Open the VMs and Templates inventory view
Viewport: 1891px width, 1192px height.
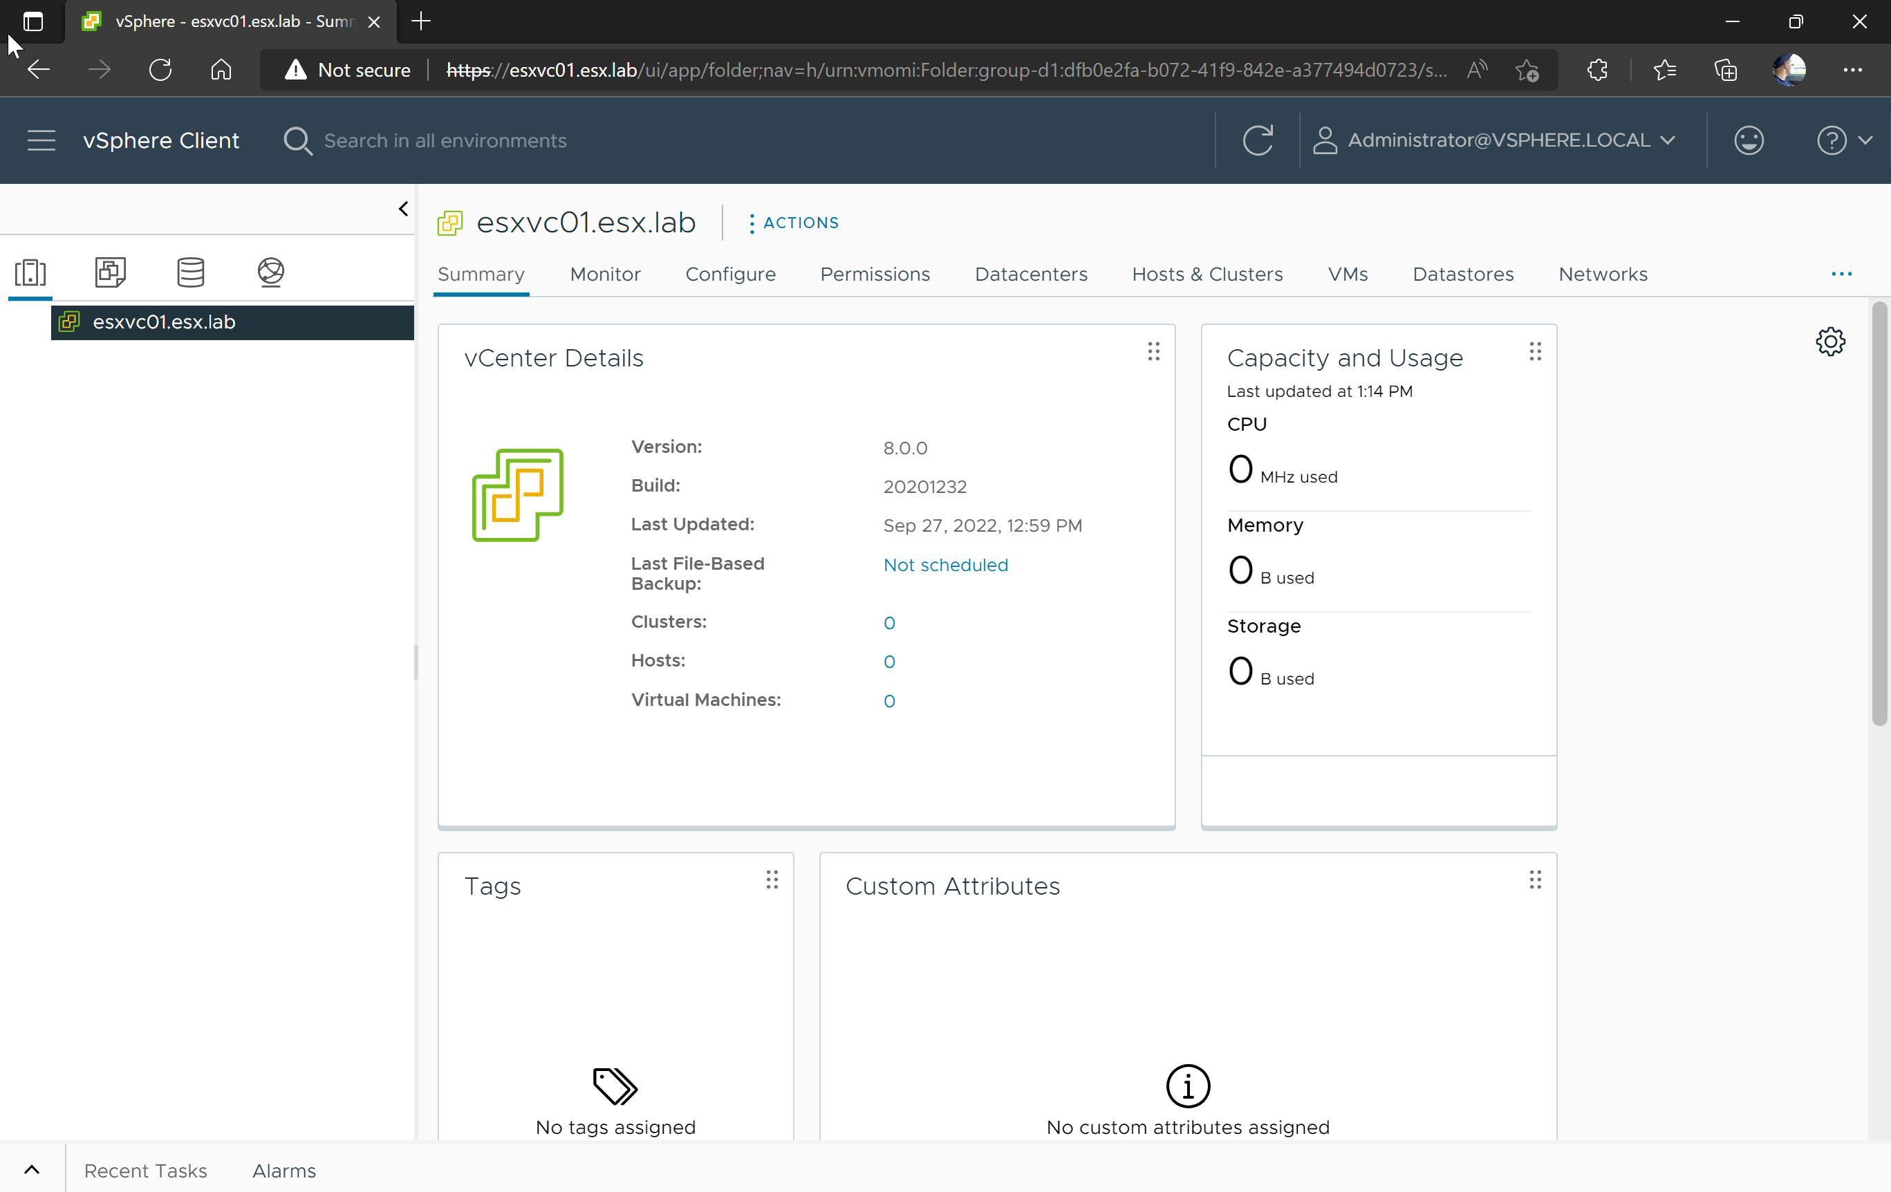109,272
